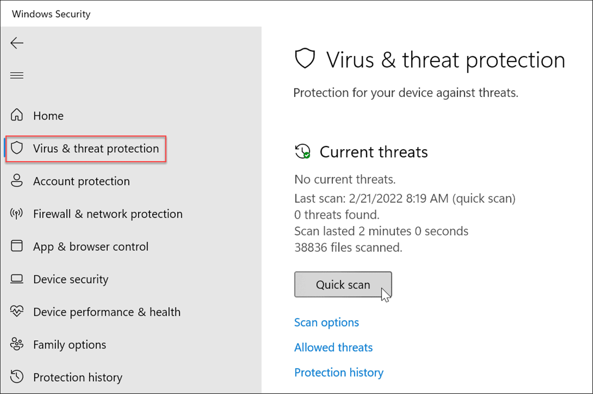Open Account protection from the menu
This screenshot has width=593, height=394.
pos(81,181)
